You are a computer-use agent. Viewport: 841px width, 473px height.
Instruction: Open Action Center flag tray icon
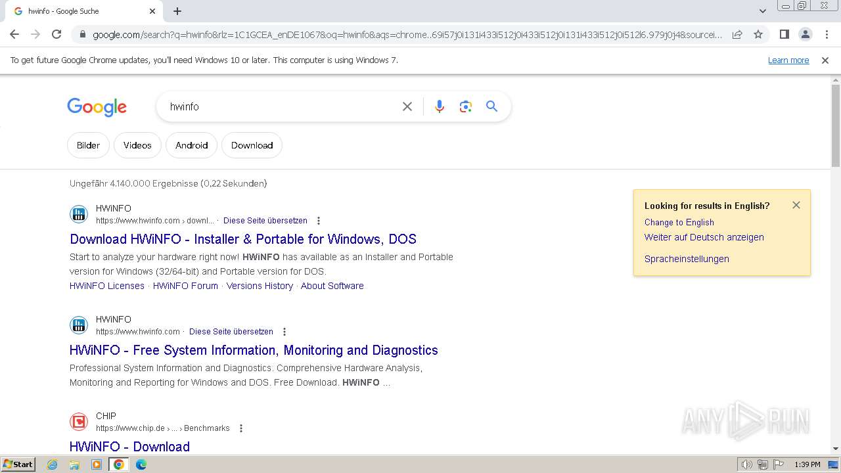tap(779, 464)
